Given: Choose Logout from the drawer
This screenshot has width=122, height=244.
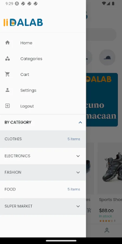Looking at the screenshot, I should click(x=43, y=106).
